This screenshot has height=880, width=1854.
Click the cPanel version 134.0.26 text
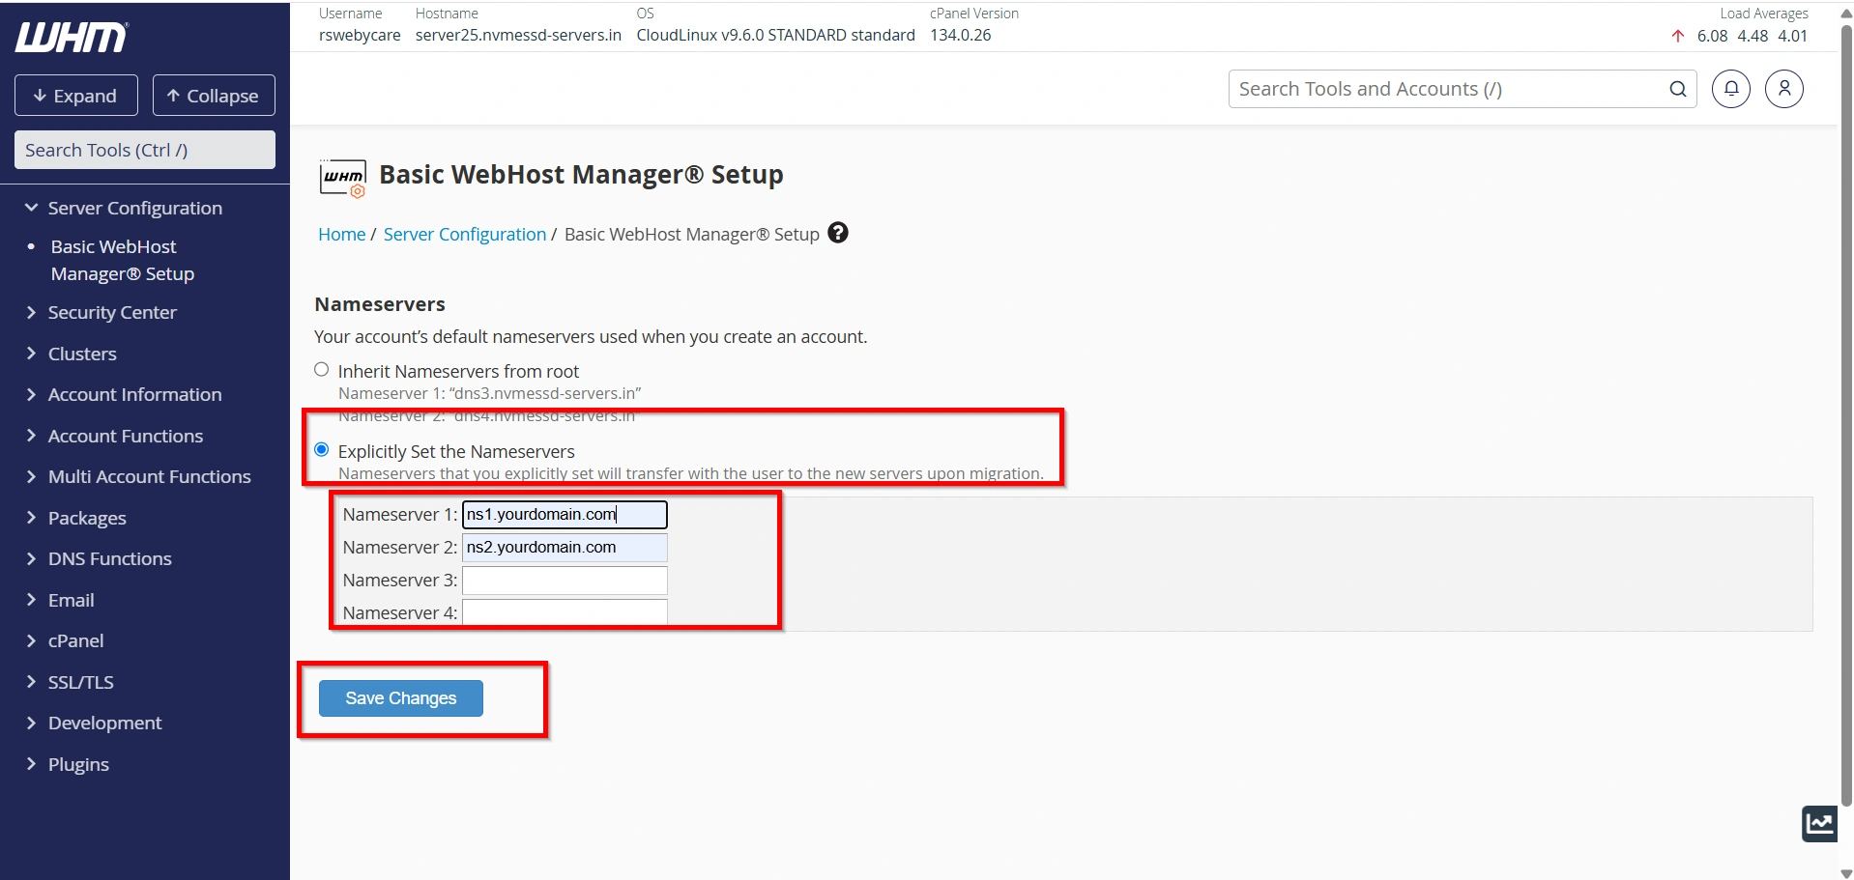click(961, 35)
